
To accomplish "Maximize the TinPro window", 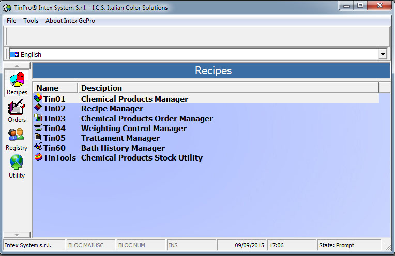I will (x=360, y=6).
